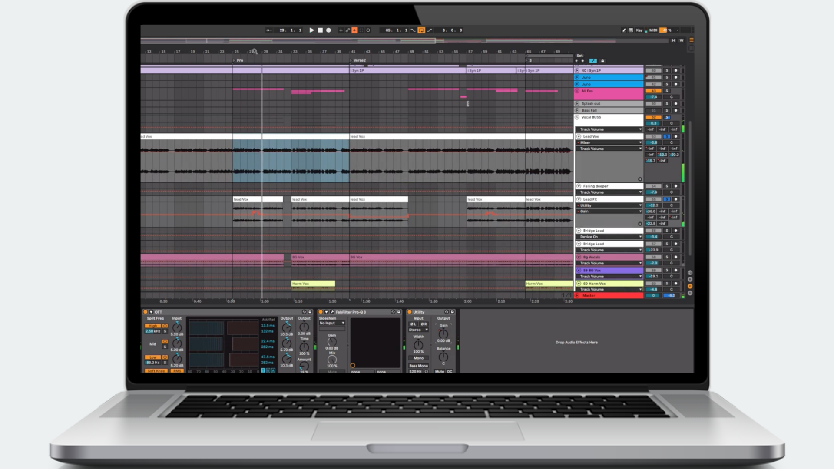Click the Vocal BUSS volume slider
834x469 pixels.
click(x=653, y=123)
